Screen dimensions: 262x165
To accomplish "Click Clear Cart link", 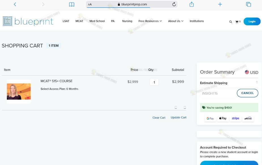I will [x=159, y=117].
